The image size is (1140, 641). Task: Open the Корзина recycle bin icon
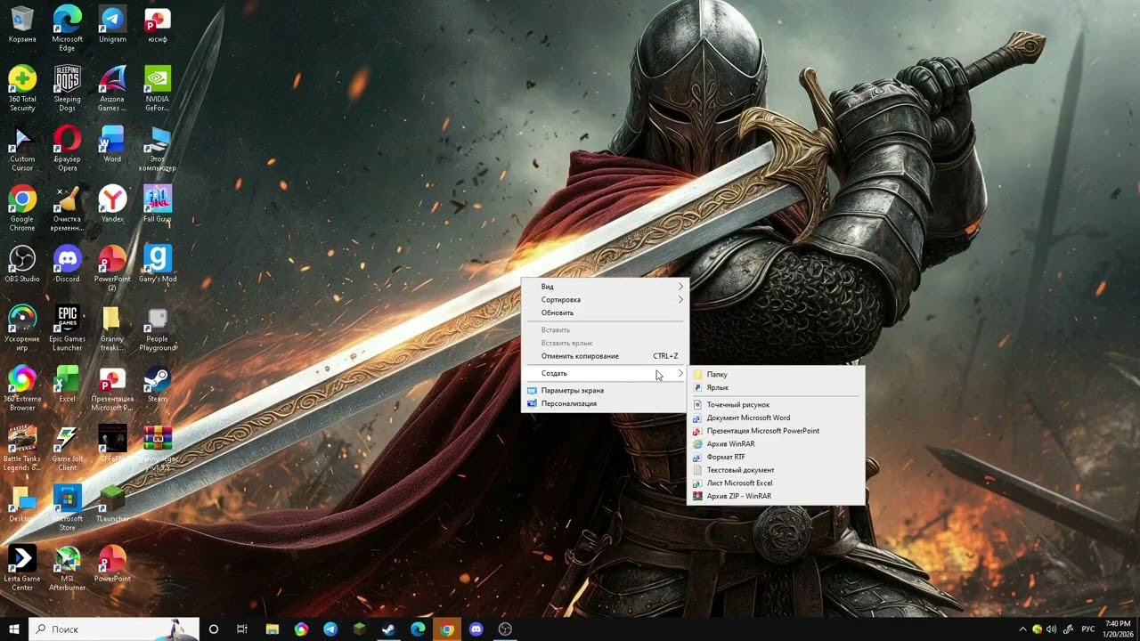tap(22, 25)
